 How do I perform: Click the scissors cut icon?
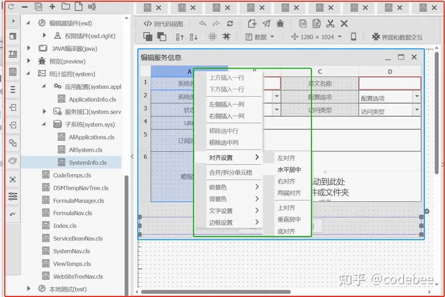pyautogui.click(x=330, y=23)
